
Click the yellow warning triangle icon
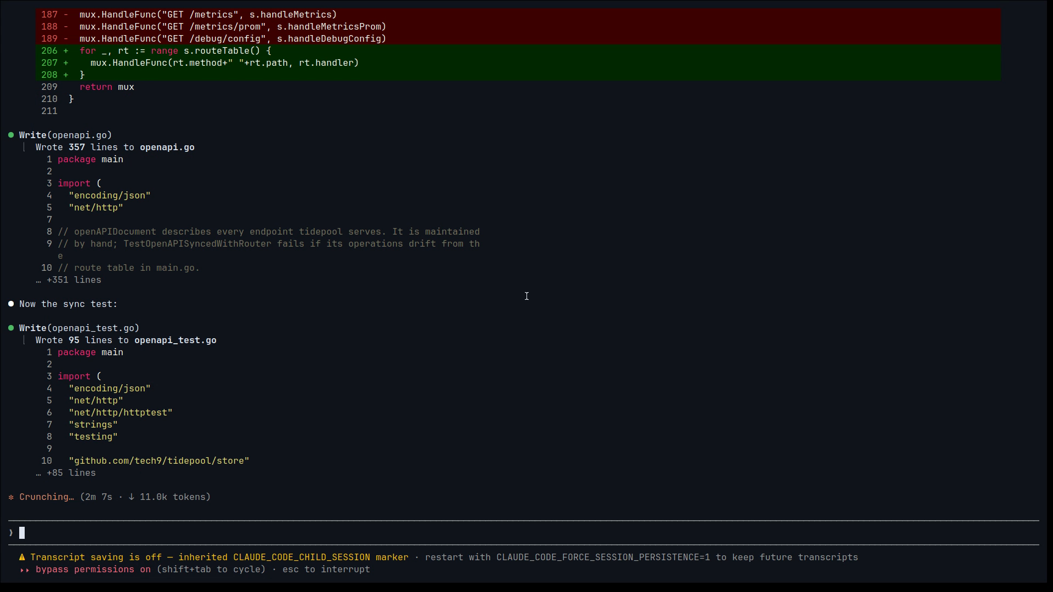(22, 557)
